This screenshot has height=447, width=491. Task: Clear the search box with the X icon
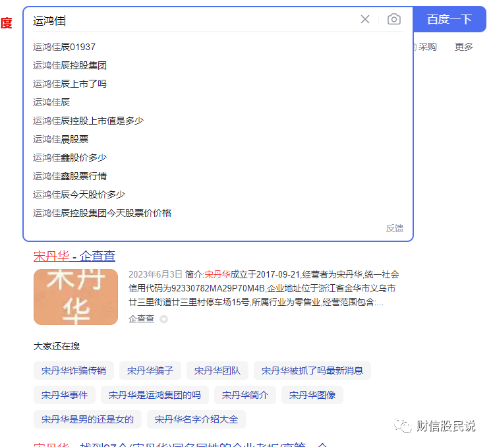(365, 19)
